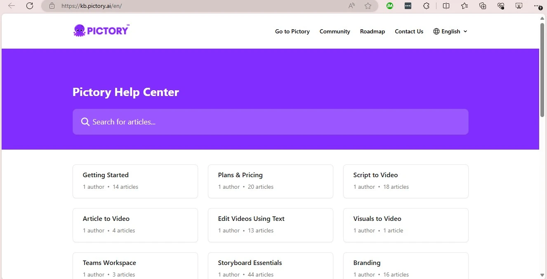The image size is (547, 279).
Task: Open the dark password-dots extension icon
Action: pos(408,6)
